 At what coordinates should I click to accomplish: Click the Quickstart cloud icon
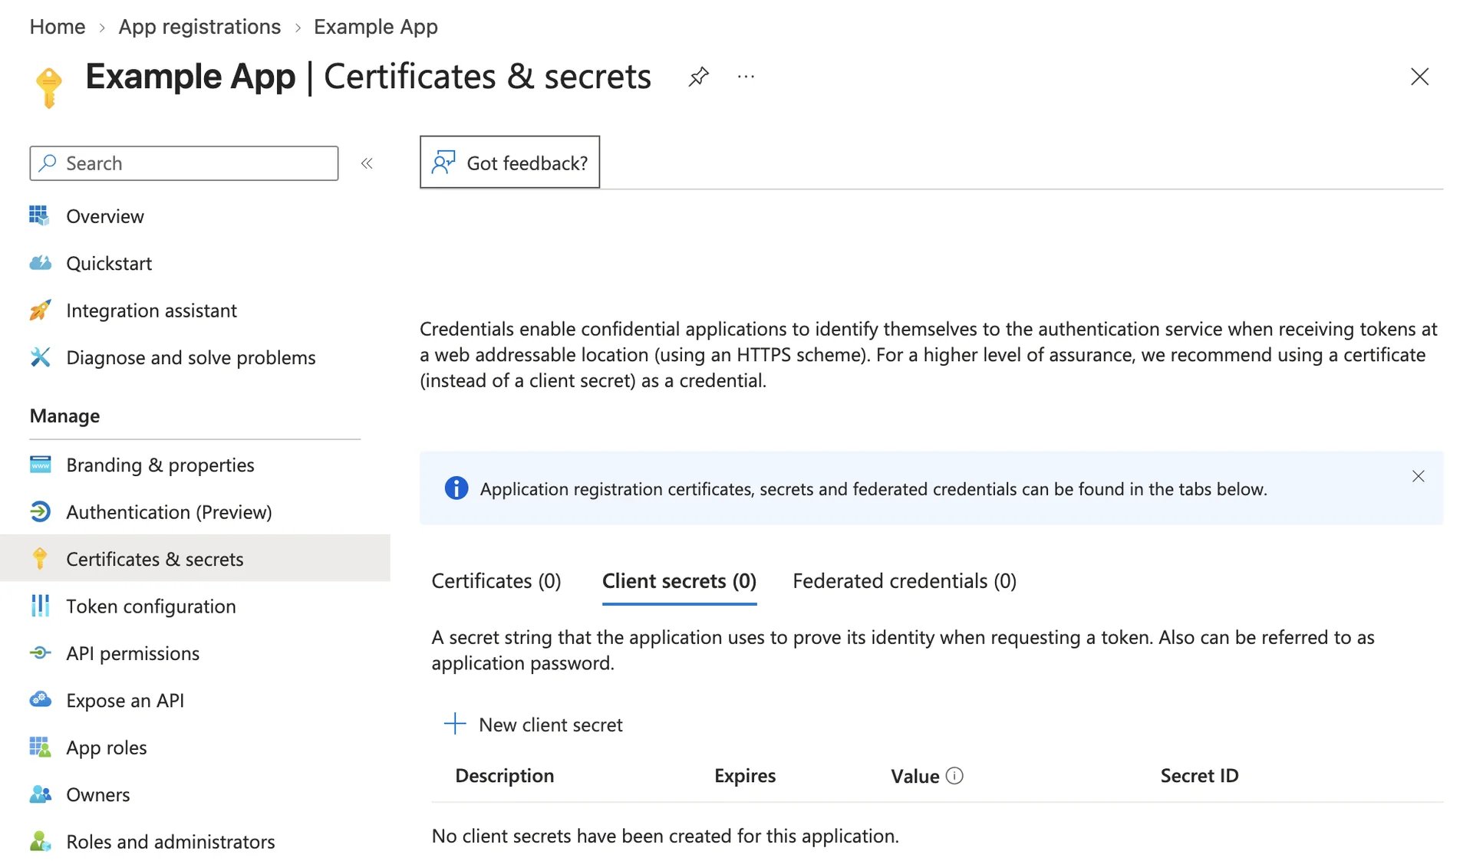click(40, 263)
